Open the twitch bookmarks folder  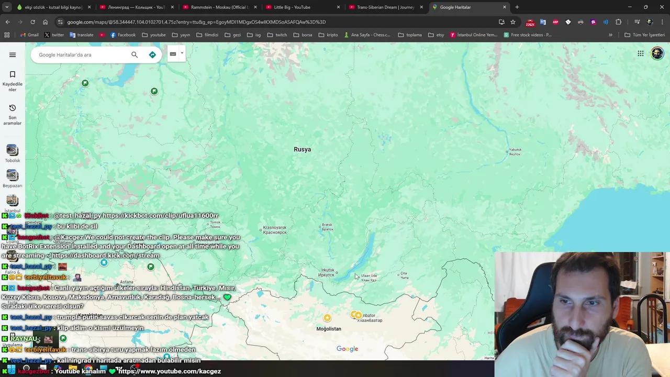tap(277, 35)
